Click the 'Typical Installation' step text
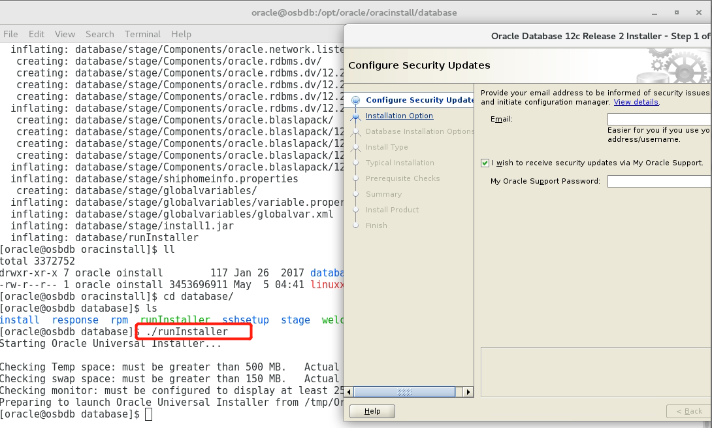 (x=400, y=163)
